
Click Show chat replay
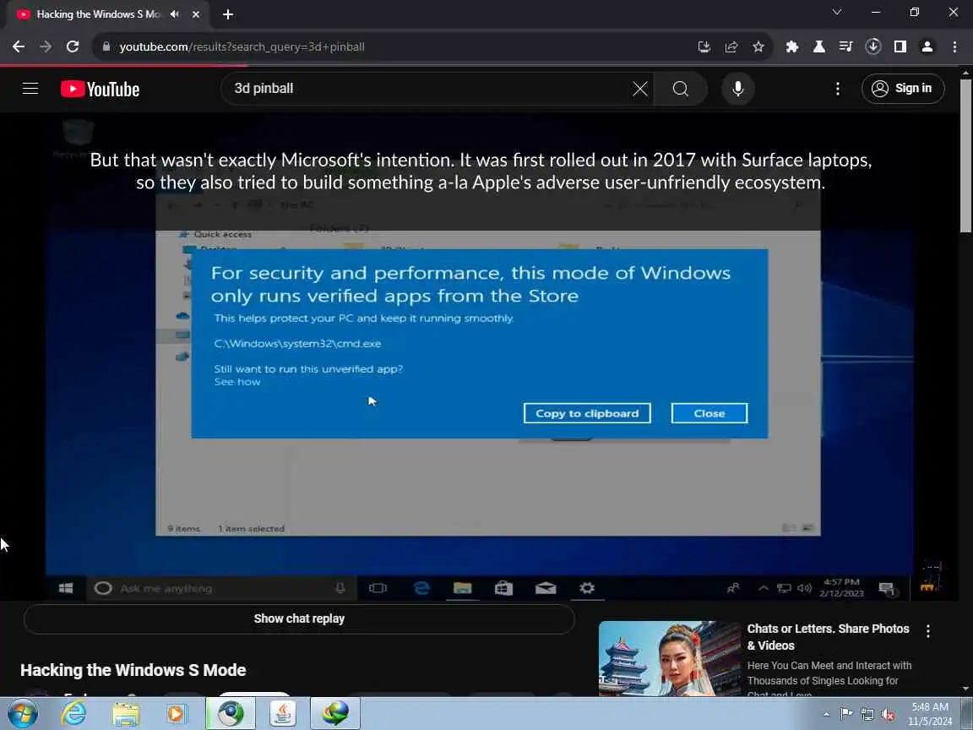point(299,618)
